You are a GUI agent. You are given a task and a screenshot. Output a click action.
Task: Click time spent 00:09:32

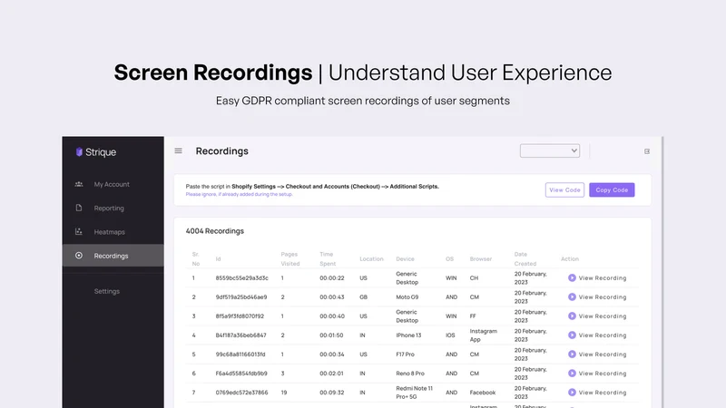(x=332, y=393)
